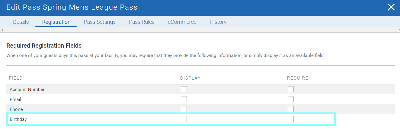400x129 pixels.
Task: Click the left tab scroll arrow
Action: click(x=2, y=30)
